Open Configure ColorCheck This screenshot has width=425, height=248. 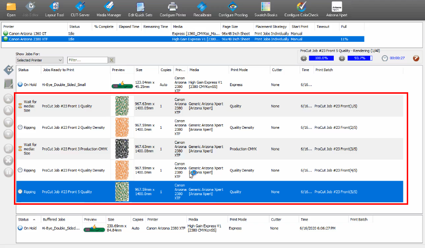(x=301, y=8)
